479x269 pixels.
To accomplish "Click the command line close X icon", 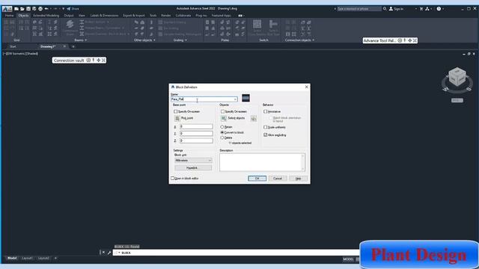I will 103,253.
